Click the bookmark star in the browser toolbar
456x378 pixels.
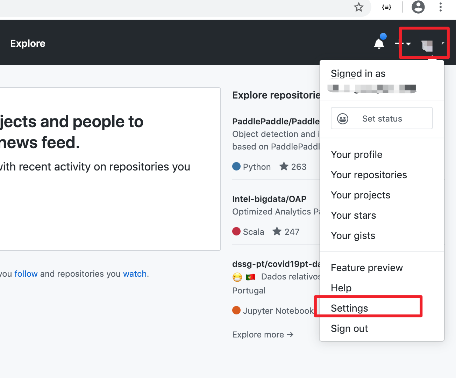pyautogui.click(x=359, y=7)
